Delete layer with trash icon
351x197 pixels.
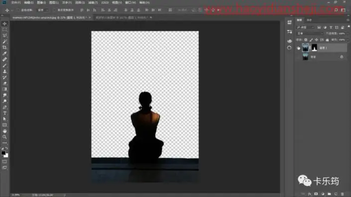[x=342, y=194]
